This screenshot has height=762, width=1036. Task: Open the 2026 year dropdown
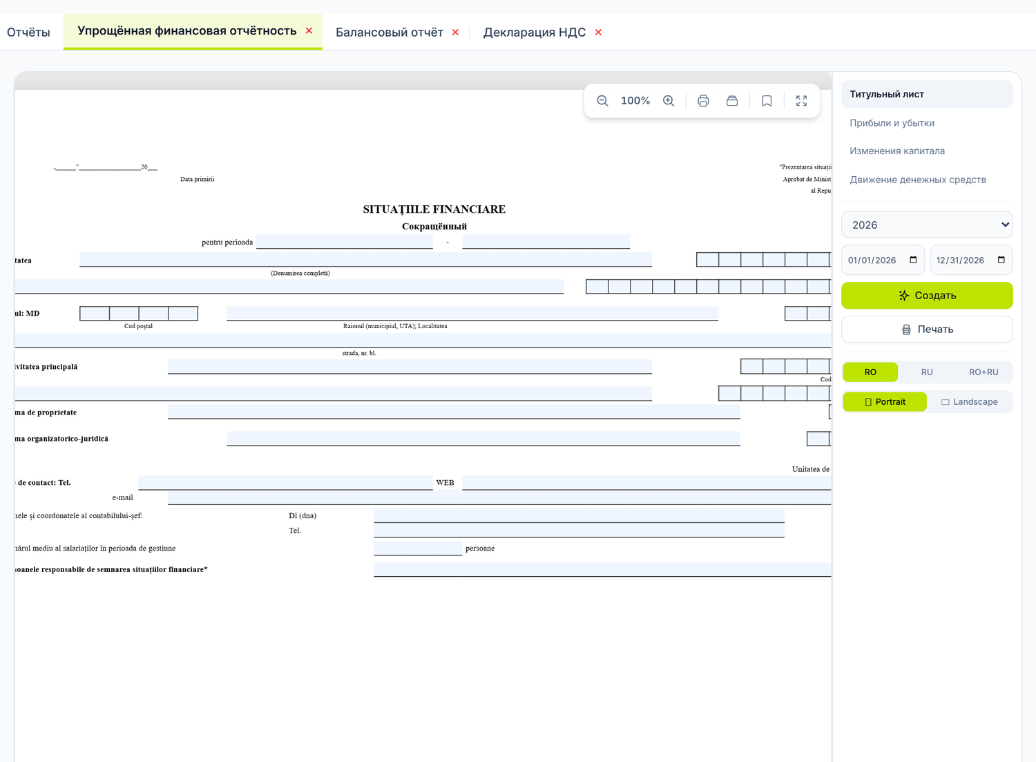point(927,225)
